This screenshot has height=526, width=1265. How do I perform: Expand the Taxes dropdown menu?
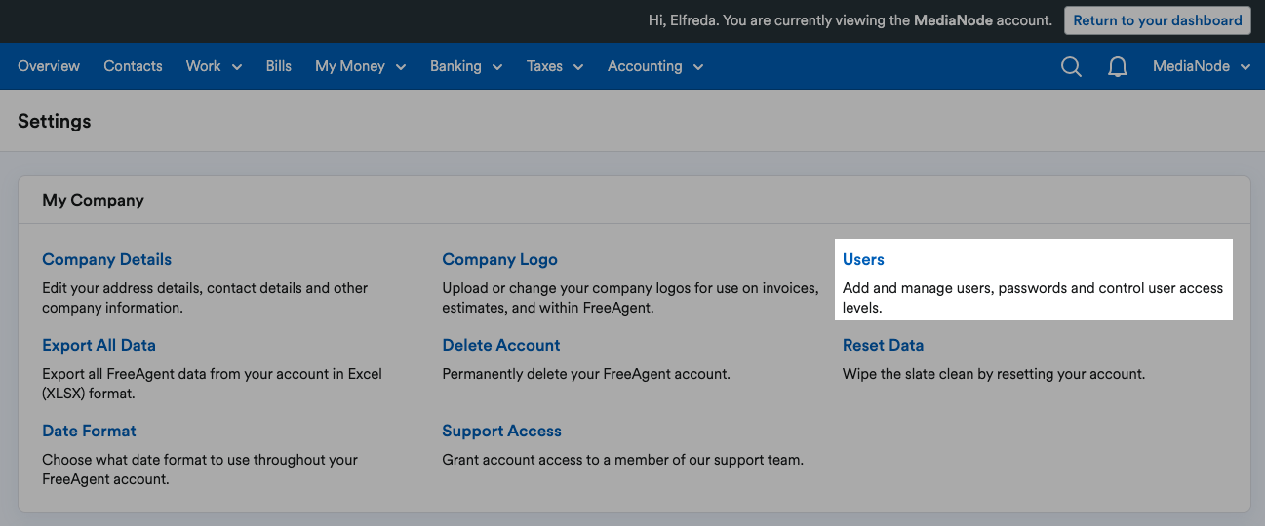(x=555, y=66)
